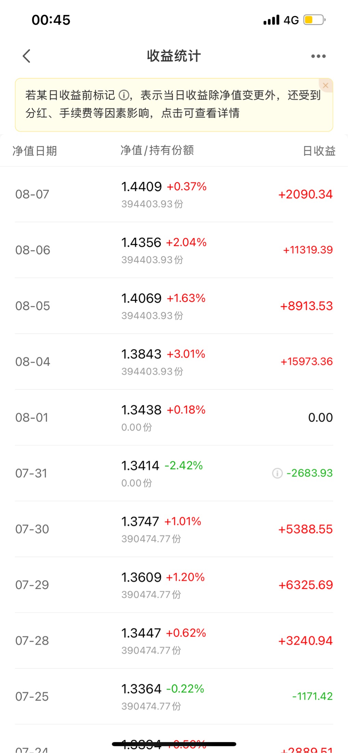Select the 净值日期 column header
Image resolution: width=348 pixels, height=753 pixels.
point(35,151)
